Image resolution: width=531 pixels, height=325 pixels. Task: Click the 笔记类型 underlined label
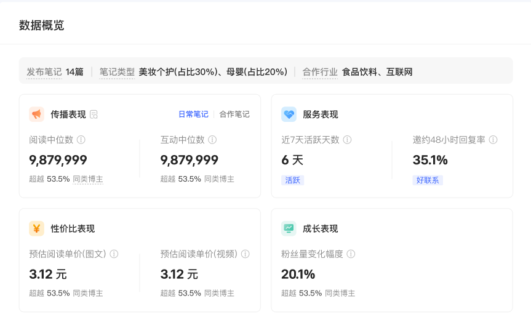click(117, 72)
